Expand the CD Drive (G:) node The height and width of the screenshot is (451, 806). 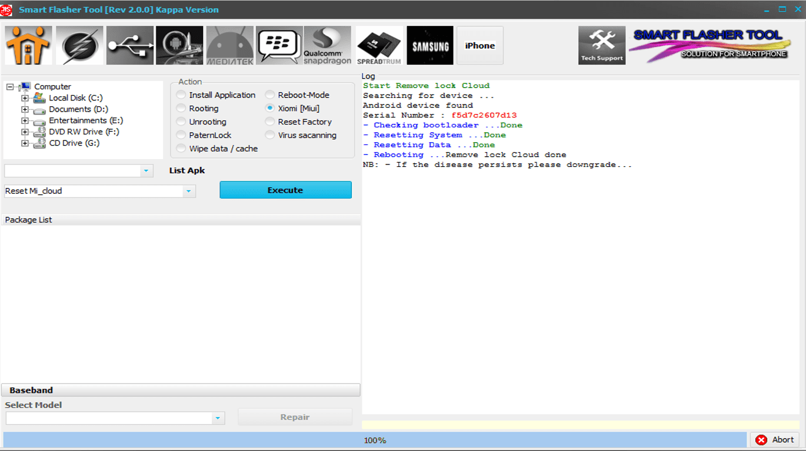pos(25,143)
